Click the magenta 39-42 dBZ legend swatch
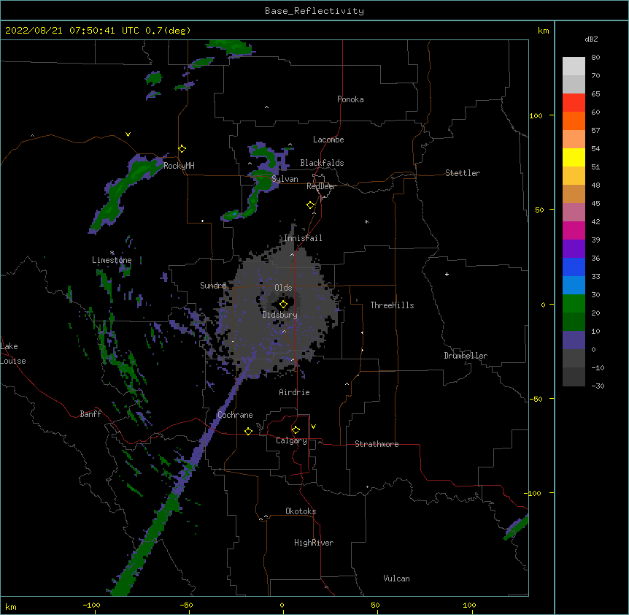Image resolution: width=629 pixels, height=615 pixels. coord(574,230)
